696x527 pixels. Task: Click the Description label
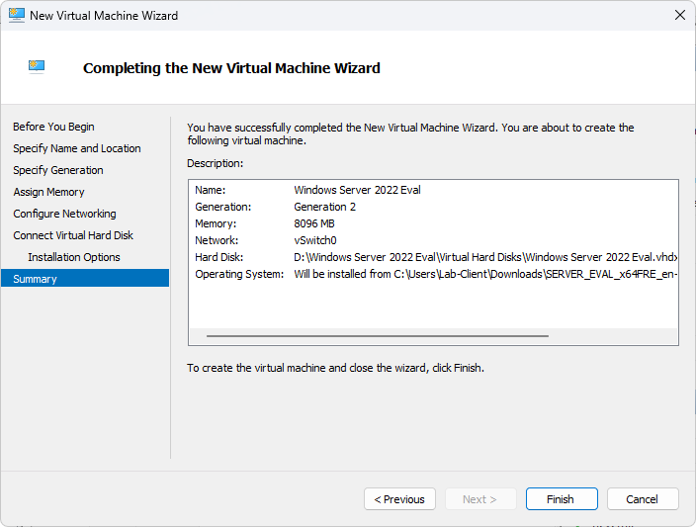(x=216, y=163)
